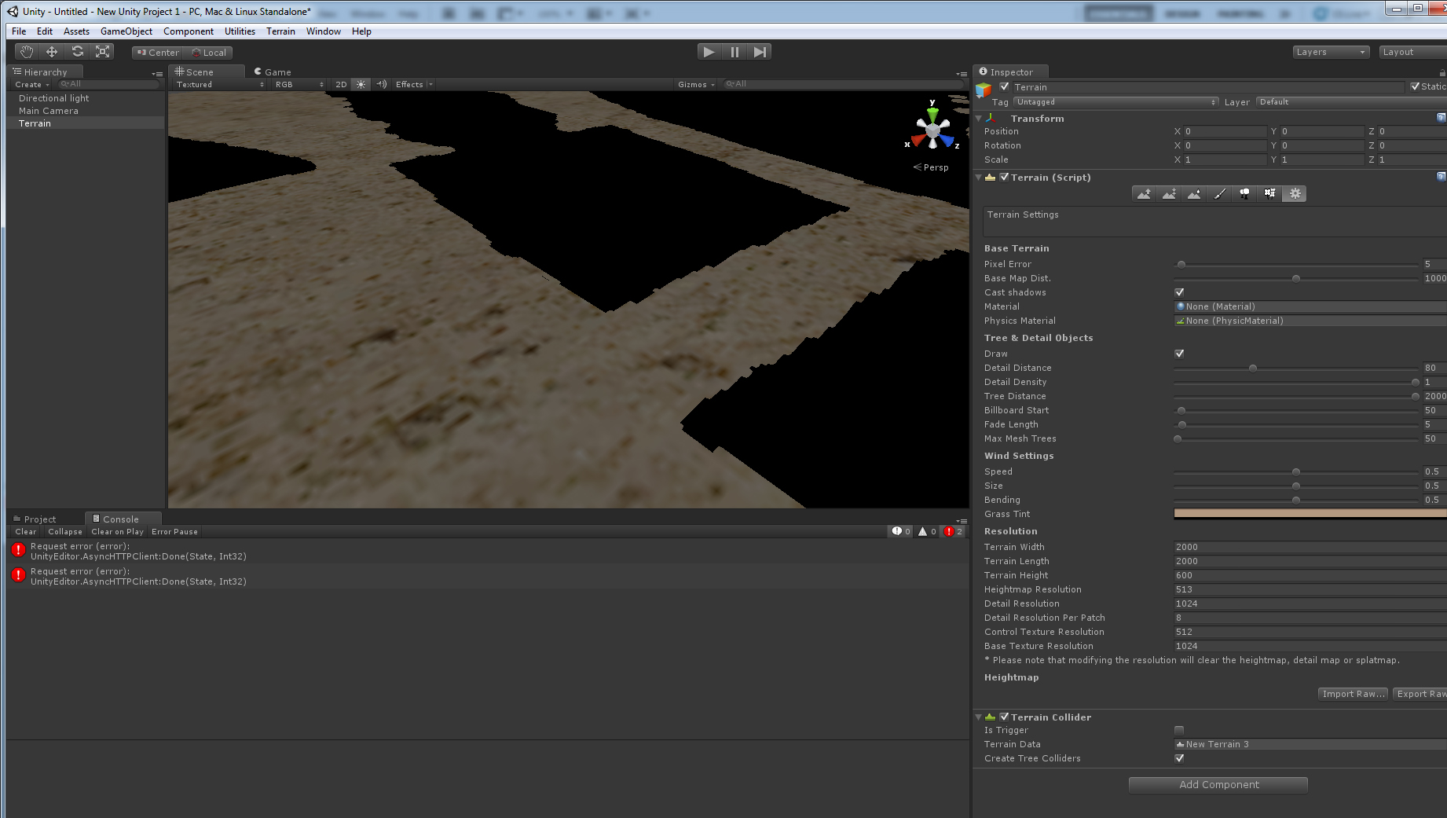
Task: Open the RGB render mode dropdown
Action: pos(299,84)
